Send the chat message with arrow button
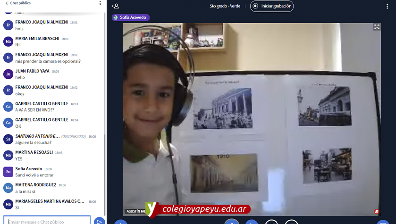The image size is (396, 224). click(x=99, y=221)
